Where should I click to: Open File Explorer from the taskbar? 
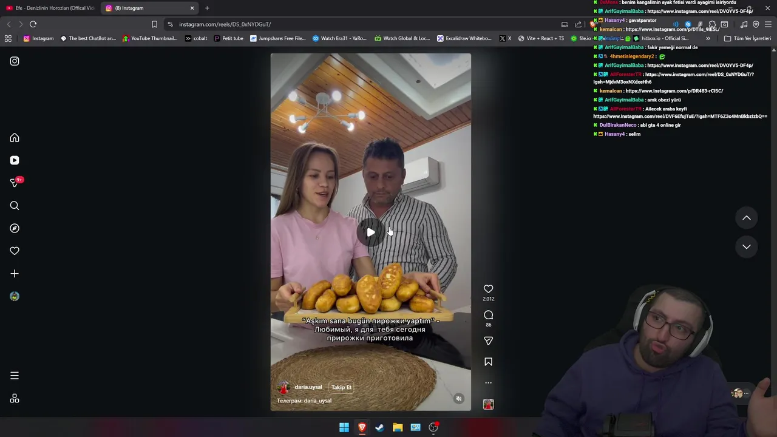(398, 427)
